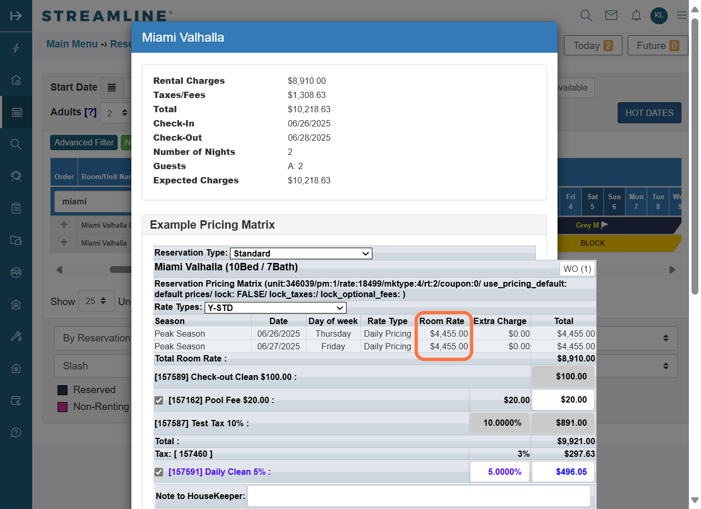This screenshot has width=701, height=509.
Task: Open the hamburger menu in header
Action: 681,15
